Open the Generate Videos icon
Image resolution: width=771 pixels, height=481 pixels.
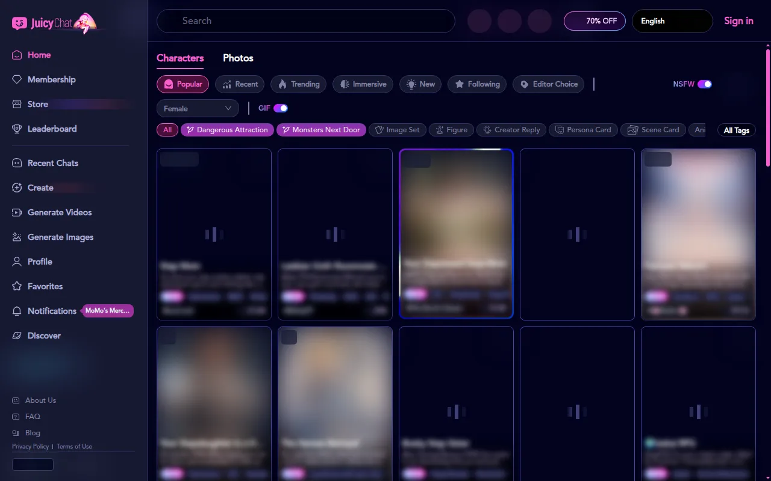pos(17,212)
